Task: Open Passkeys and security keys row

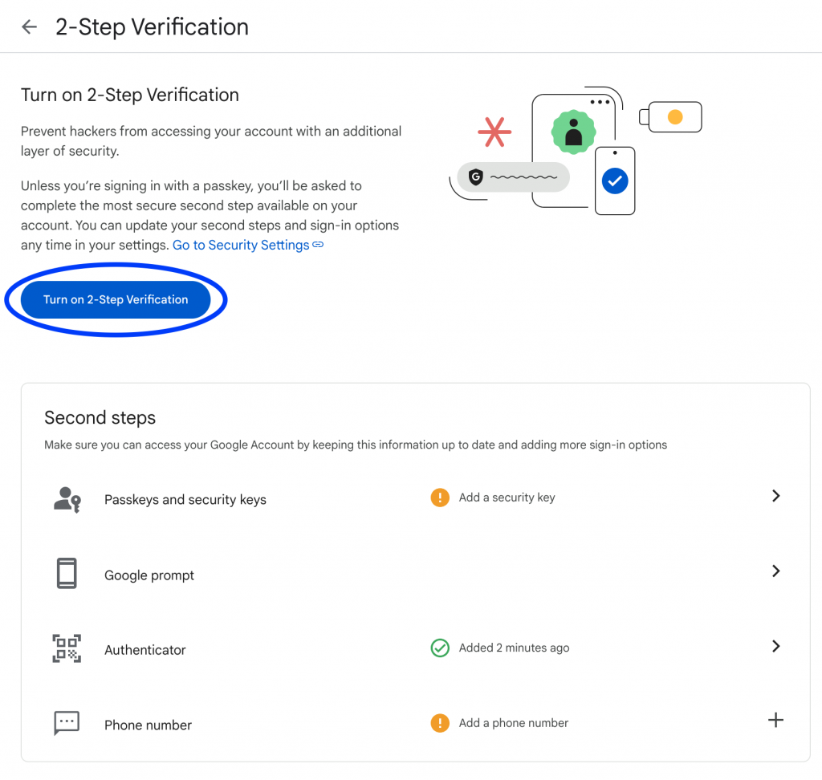Action: (416, 498)
